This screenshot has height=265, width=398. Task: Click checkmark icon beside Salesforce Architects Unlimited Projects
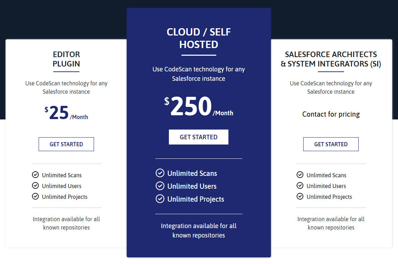(x=300, y=196)
